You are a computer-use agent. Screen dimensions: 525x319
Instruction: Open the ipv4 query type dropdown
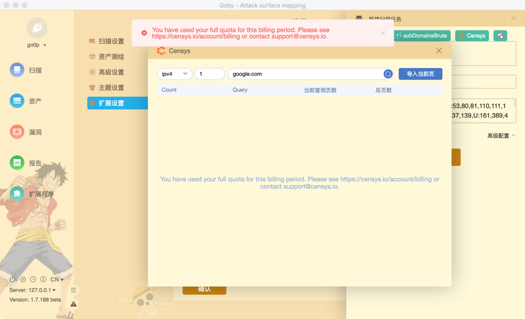[174, 74]
